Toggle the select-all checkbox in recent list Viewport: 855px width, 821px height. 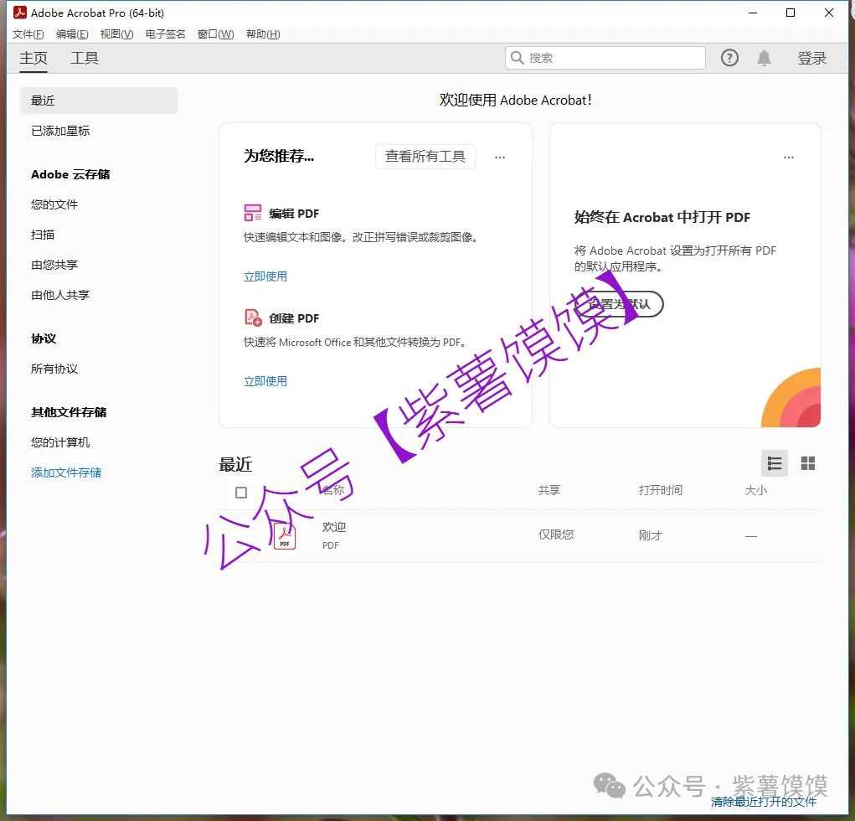pyautogui.click(x=241, y=492)
